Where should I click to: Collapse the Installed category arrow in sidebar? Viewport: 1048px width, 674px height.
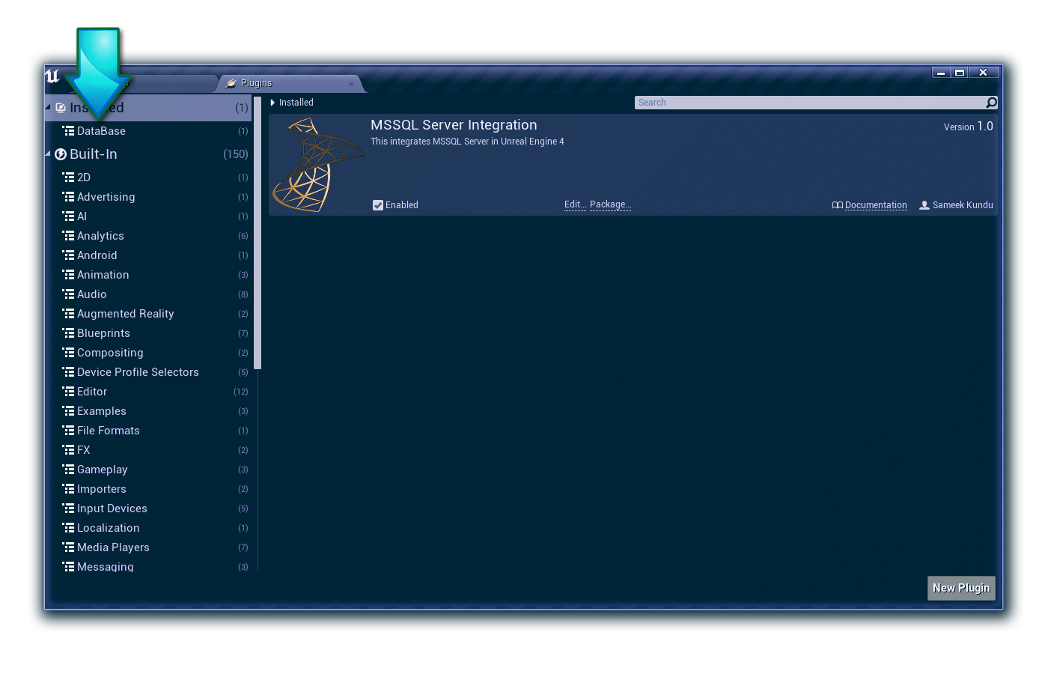(x=48, y=107)
